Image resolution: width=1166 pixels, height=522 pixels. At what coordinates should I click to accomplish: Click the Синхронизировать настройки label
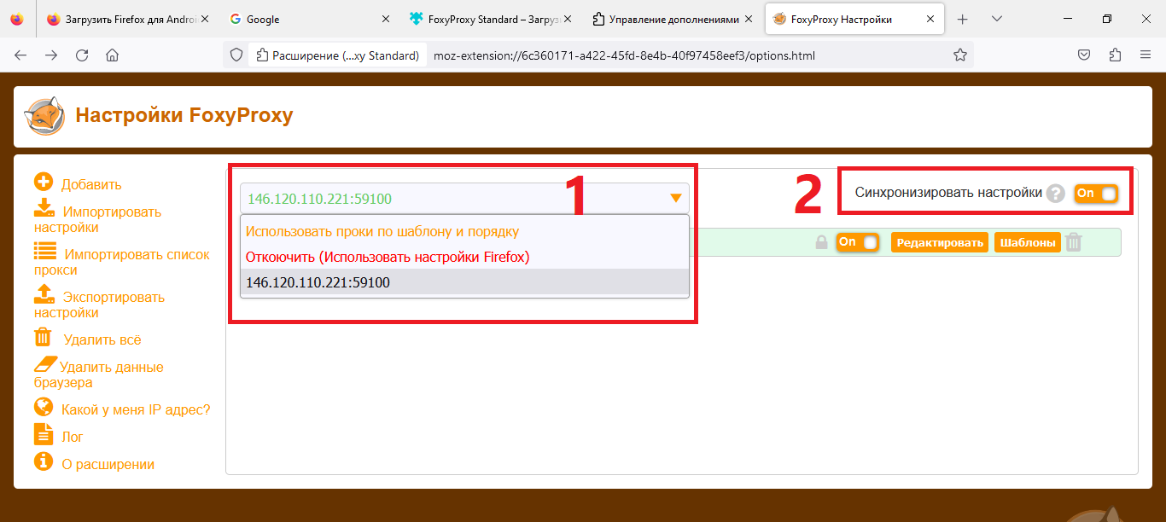(948, 193)
